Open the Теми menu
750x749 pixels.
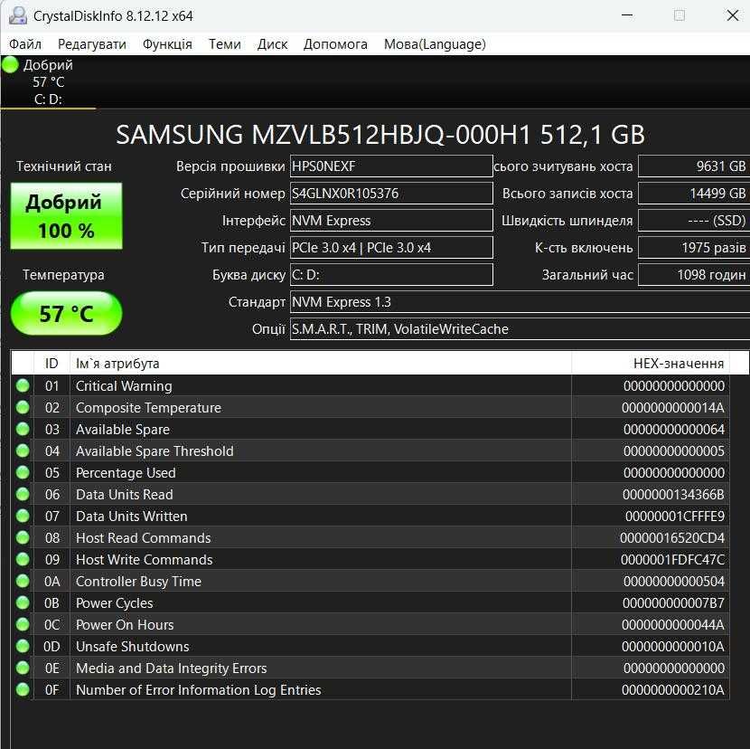(x=225, y=44)
